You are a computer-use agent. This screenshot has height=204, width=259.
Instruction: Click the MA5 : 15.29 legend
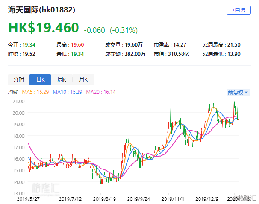pos(35,92)
